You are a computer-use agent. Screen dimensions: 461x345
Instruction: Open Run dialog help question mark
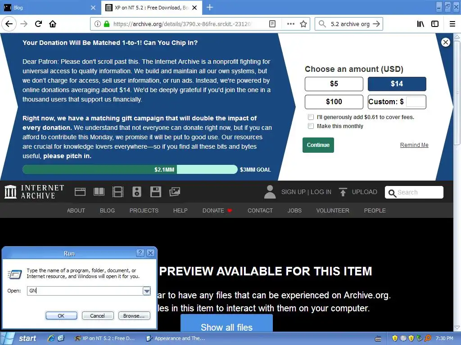(140, 253)
